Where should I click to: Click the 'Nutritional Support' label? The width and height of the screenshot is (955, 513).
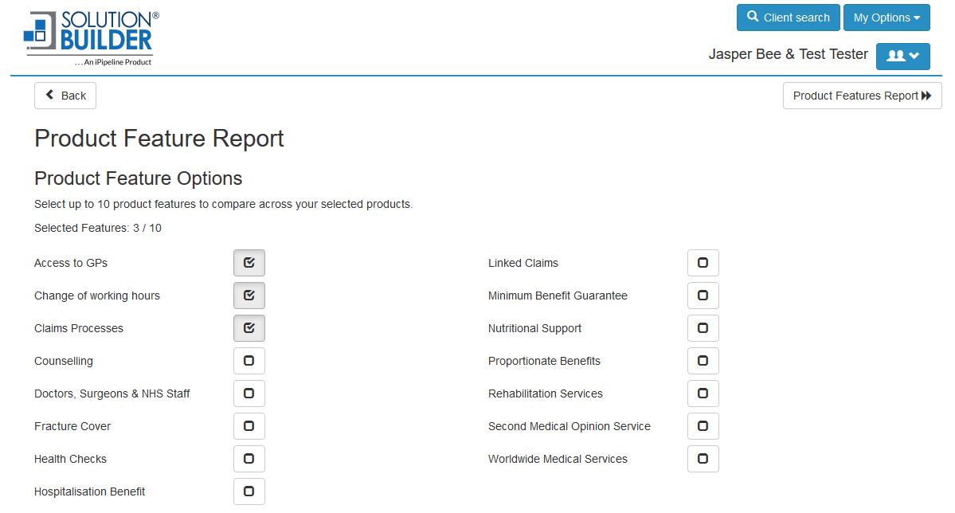[534, 328]
